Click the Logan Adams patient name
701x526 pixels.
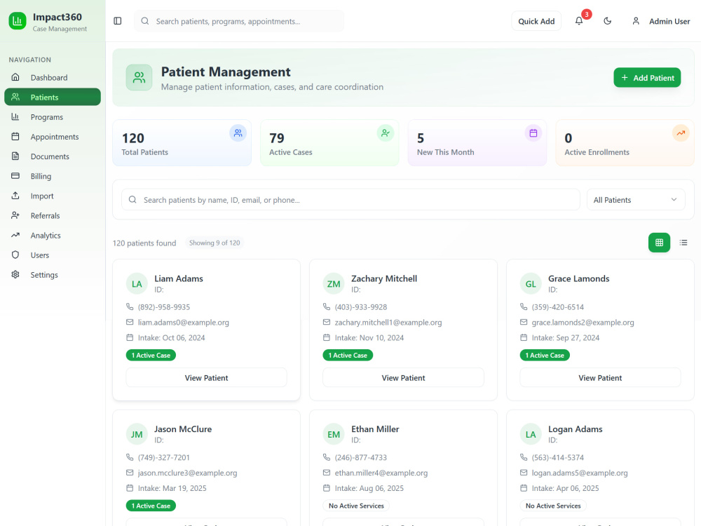(575, 429)
